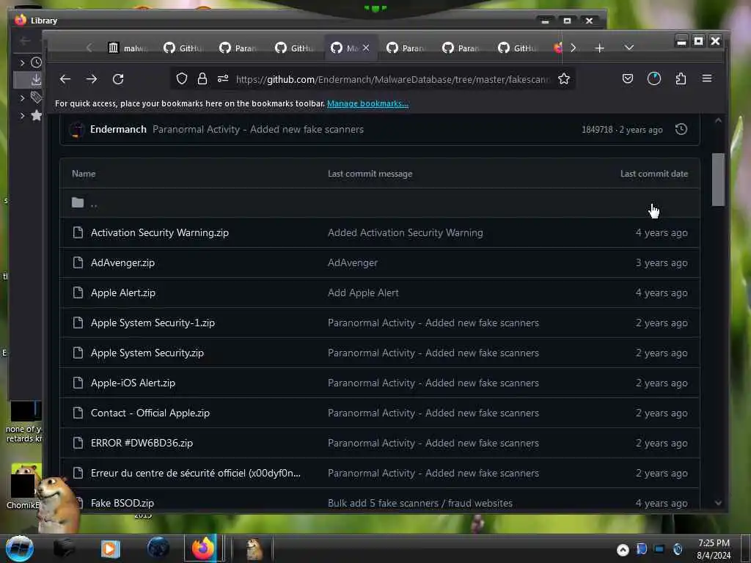Viewport: 751px width, 563px height.
Task: Open the hamster app taskbar icon
Action: tap(254, 548)
